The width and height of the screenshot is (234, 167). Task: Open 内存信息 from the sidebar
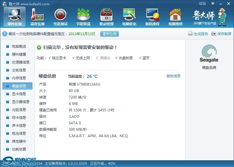point(19,78)
